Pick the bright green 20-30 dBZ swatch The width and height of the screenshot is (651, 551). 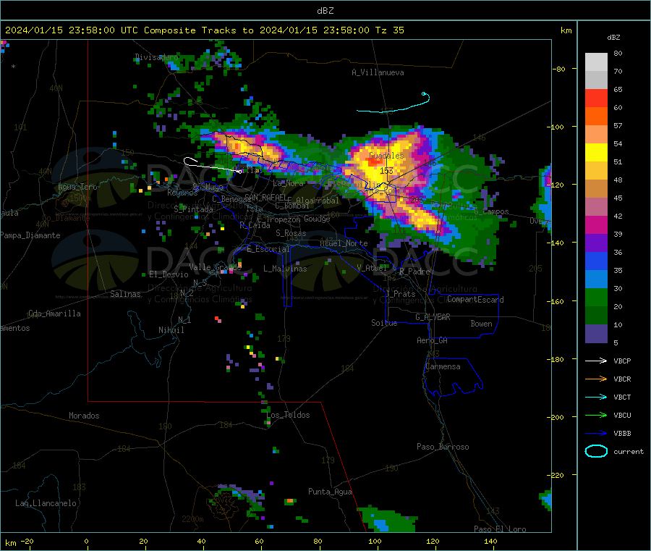(596, 297)
